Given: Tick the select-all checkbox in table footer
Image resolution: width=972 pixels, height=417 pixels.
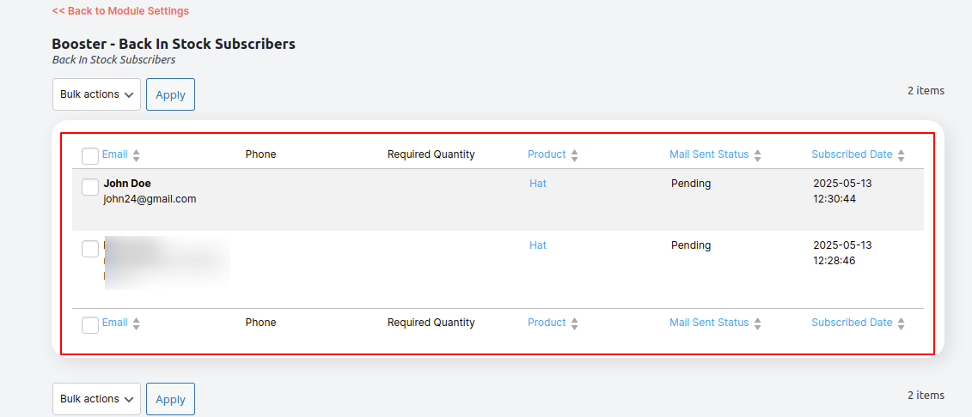Looking at the screenshot, I should (90, 324).
